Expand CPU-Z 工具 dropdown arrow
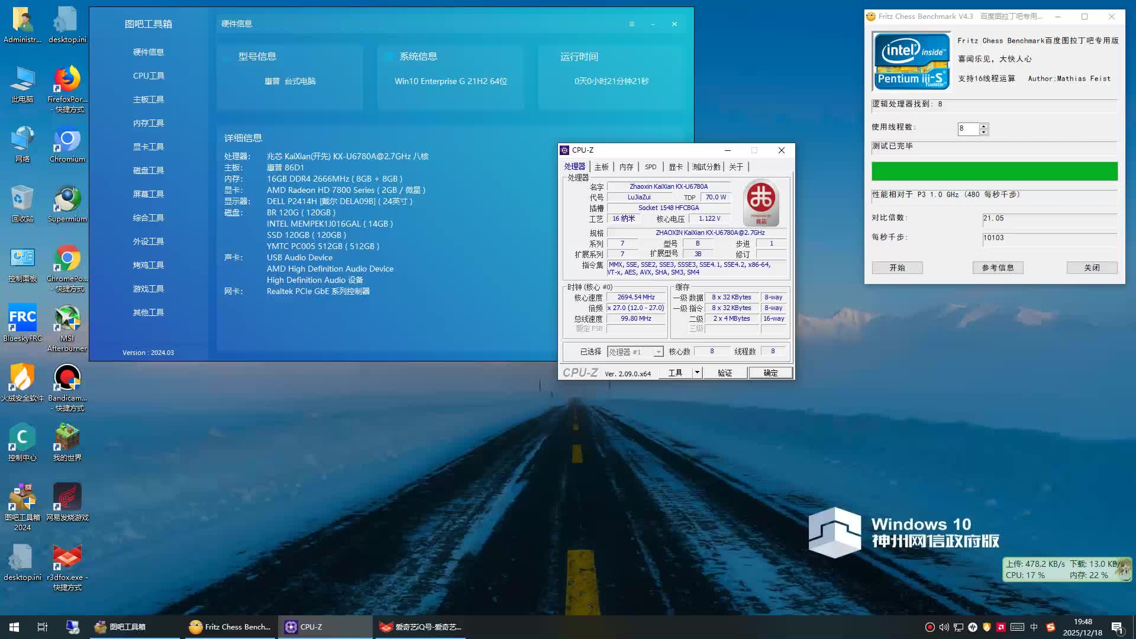Screen dimensions: 1136x639 pos(697,373)
